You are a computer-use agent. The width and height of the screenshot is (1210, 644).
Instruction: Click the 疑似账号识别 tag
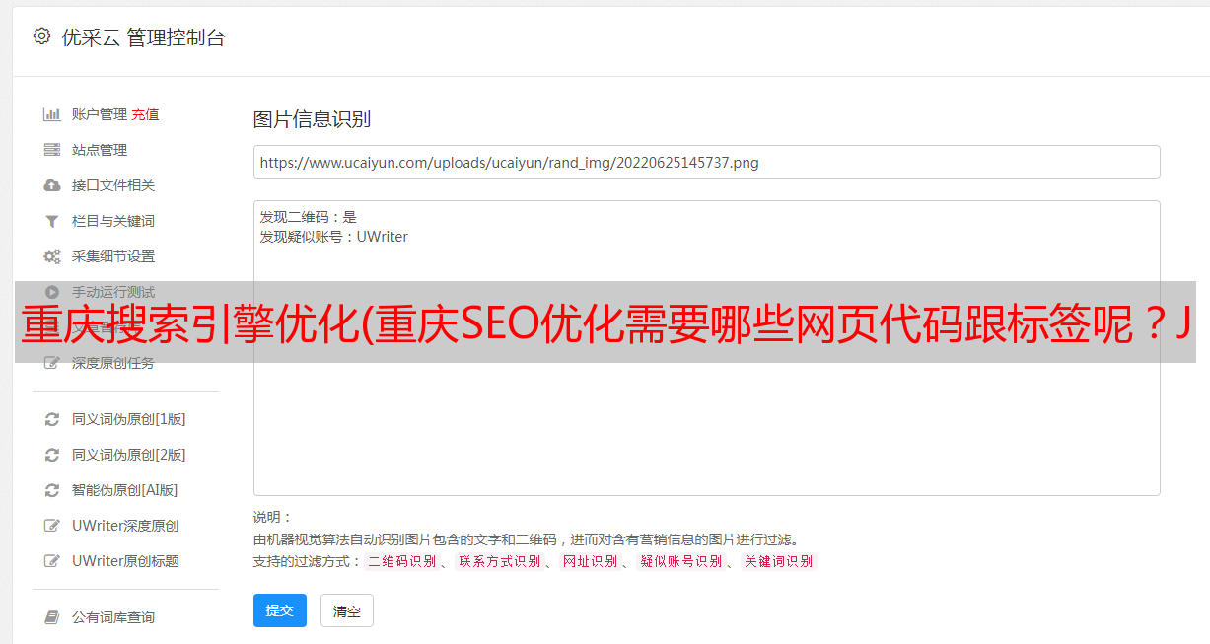click(680, 561)
